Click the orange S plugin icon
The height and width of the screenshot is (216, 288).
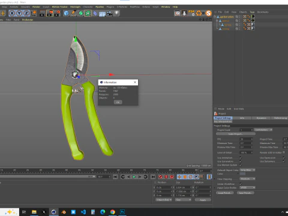(209, 13)
